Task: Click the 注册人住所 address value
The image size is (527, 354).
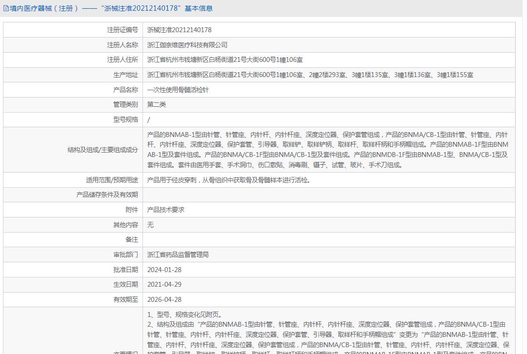Action: point(225,60)
